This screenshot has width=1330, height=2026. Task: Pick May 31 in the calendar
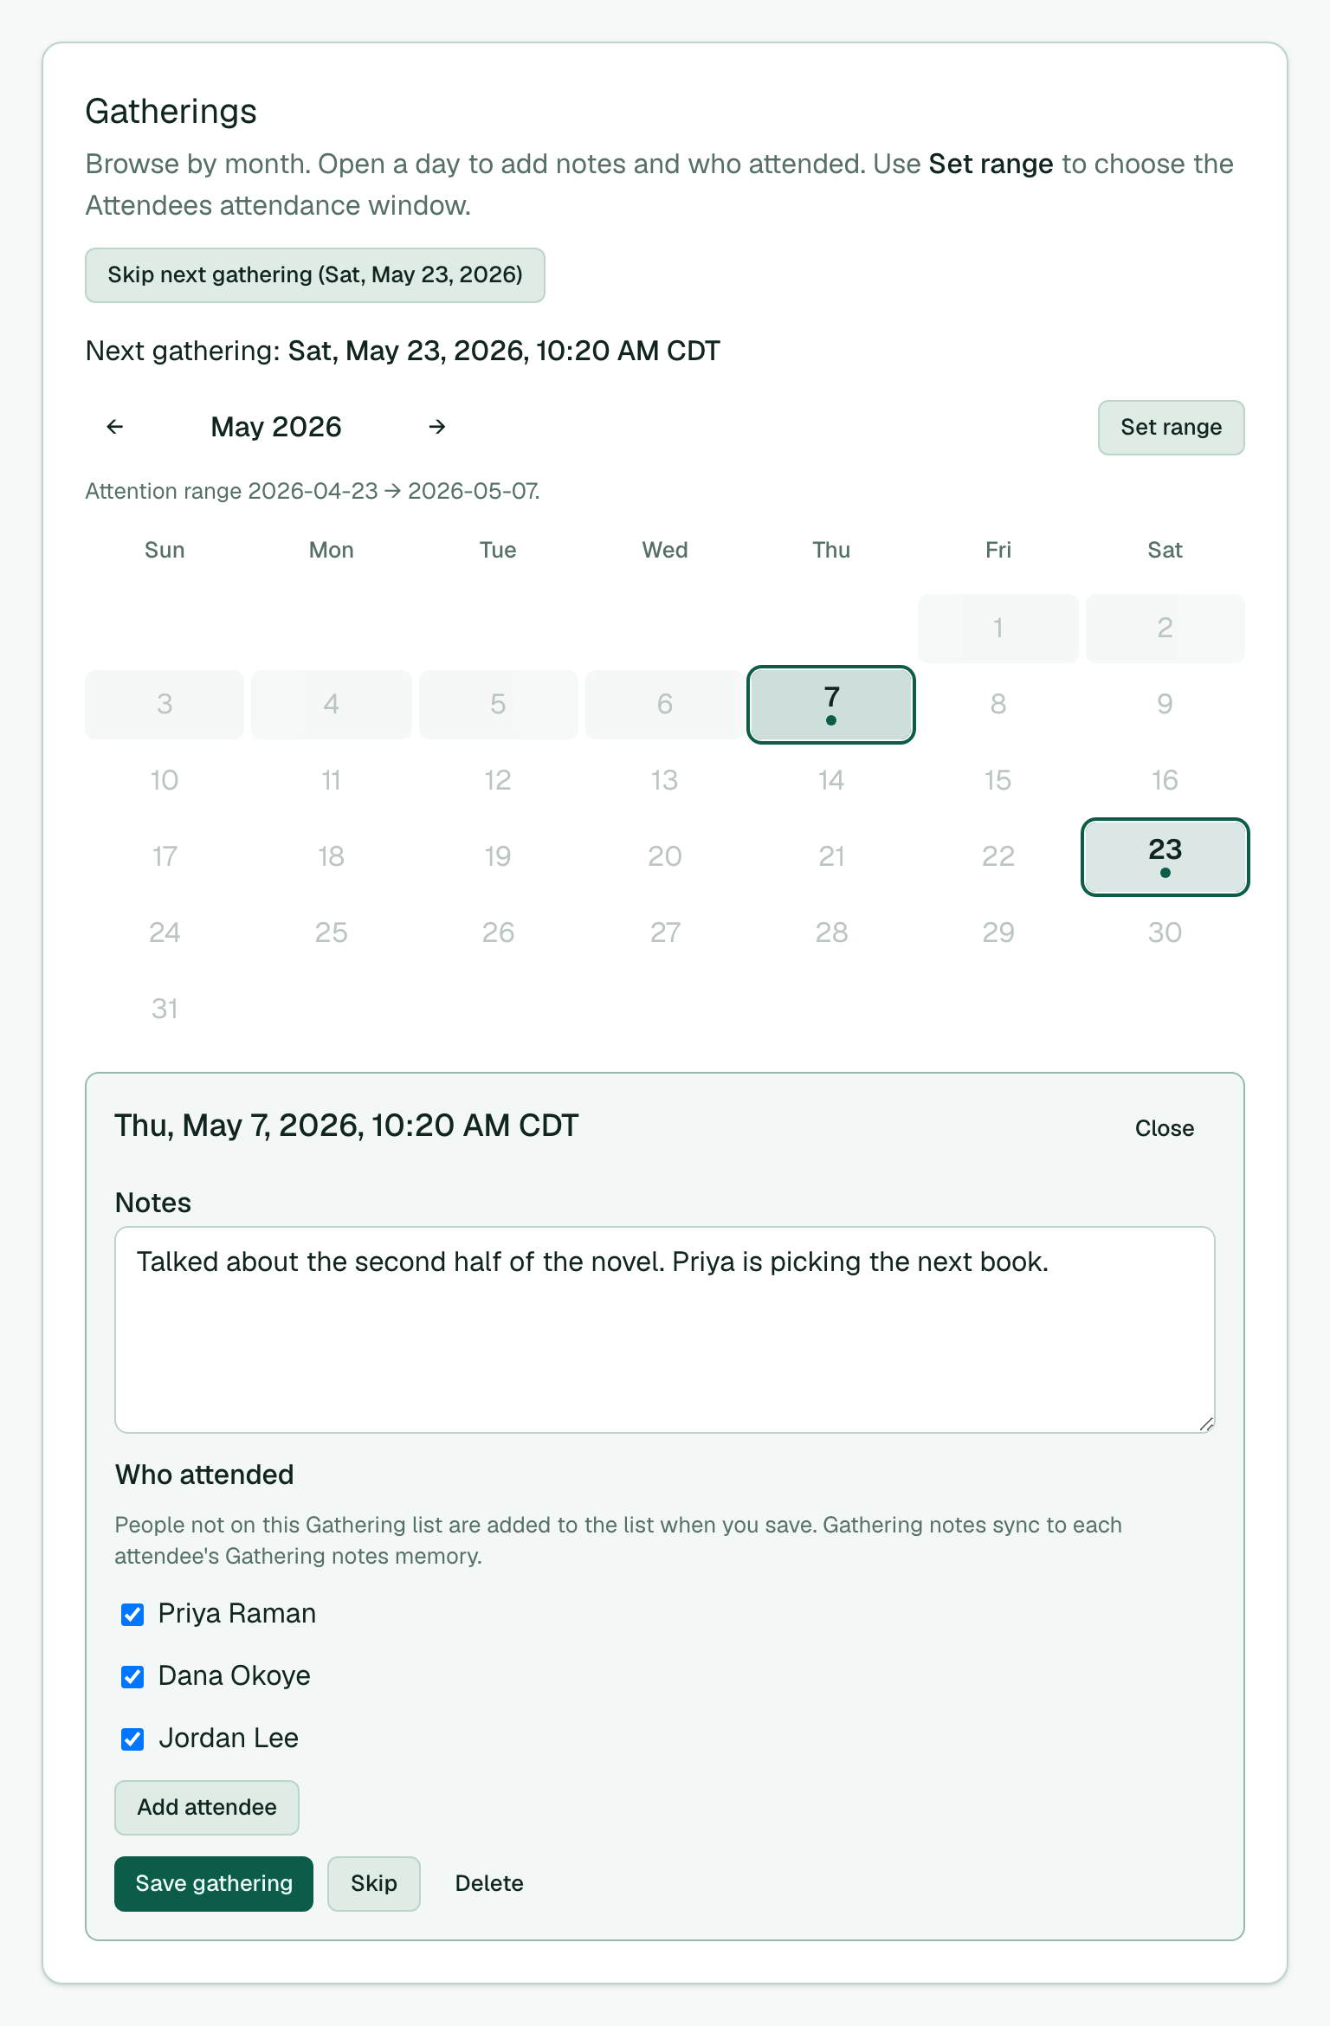pyautogui.click(x=165, y=1010)
